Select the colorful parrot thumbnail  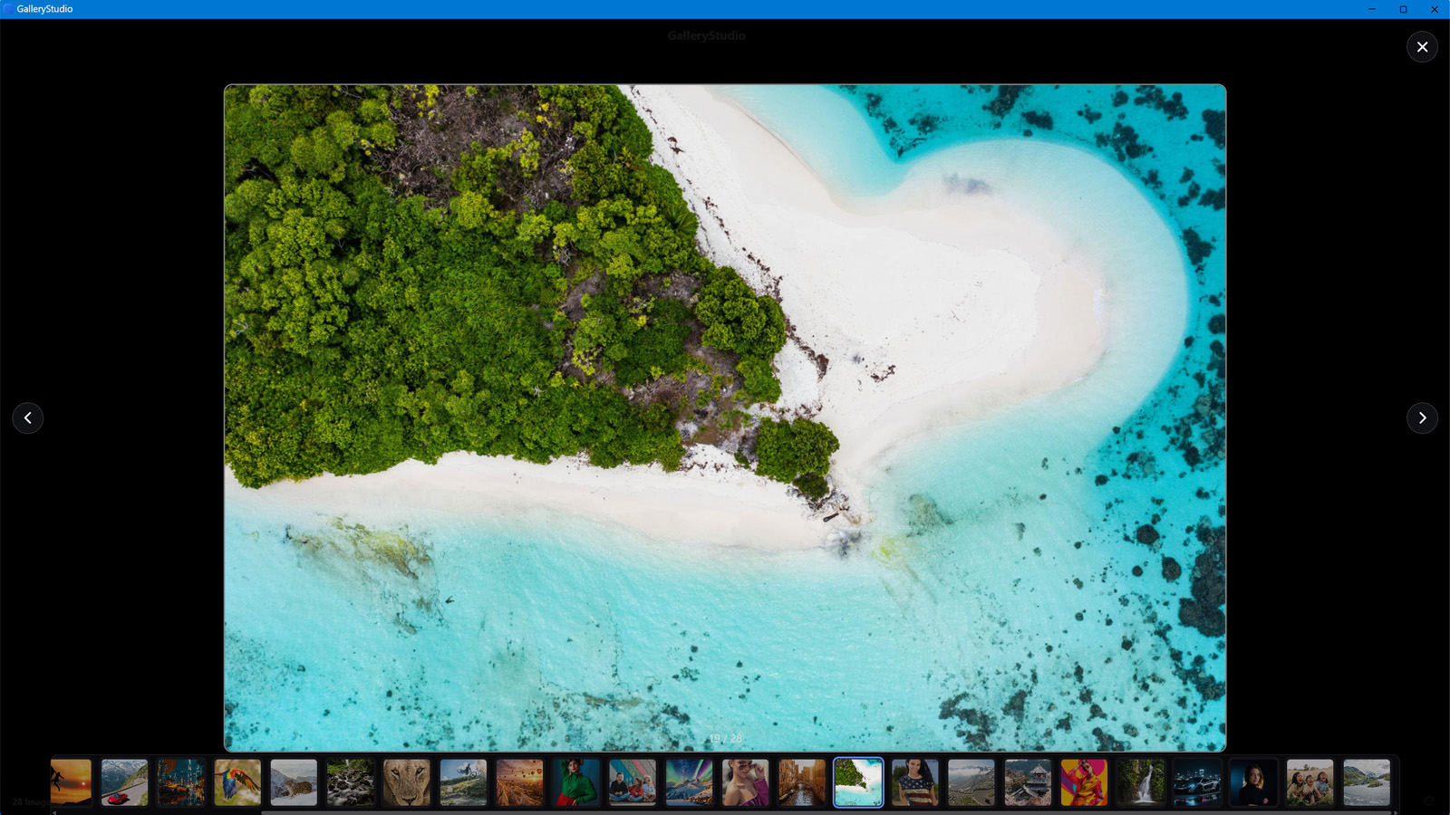(237, 782)
